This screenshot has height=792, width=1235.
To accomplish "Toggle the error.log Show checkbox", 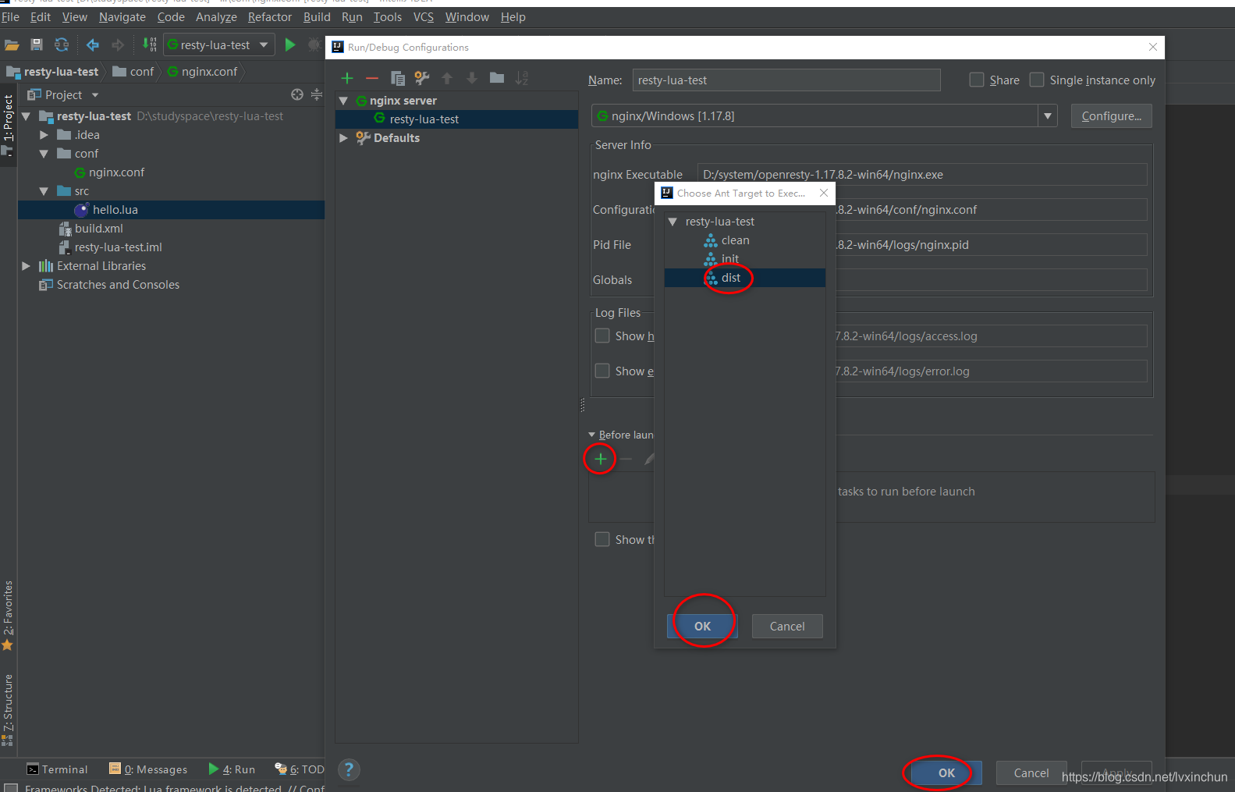I will tap(602, 371).
